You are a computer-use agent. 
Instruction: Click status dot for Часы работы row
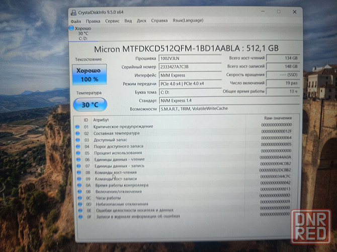click(80, 198)
